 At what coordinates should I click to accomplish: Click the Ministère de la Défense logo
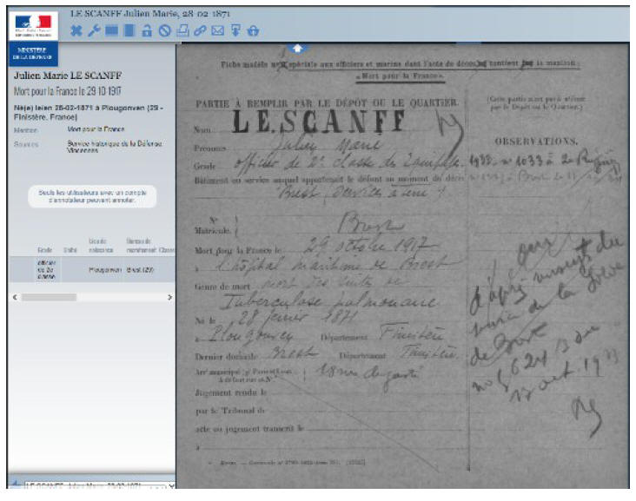(33, 54)
